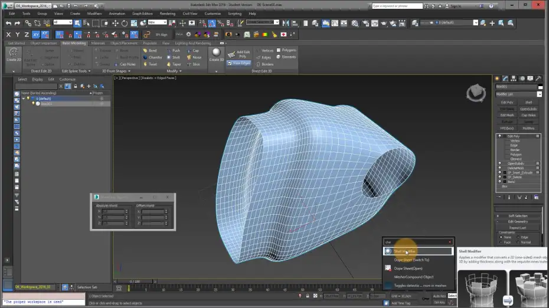This screenshot has height=308, width=549.
Task: Open the Hierarchy command panel tab
Action: 514,78
